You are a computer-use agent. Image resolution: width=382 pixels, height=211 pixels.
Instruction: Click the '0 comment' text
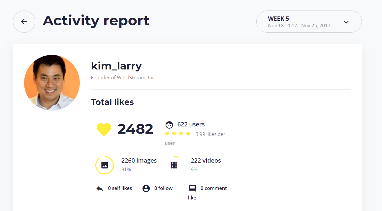214,188
